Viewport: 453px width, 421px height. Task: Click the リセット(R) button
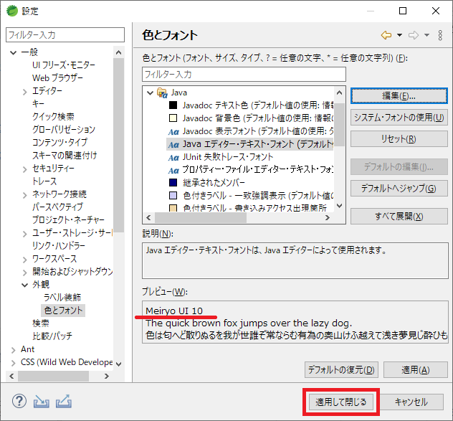pyautogui.click(x=399, y=139)
